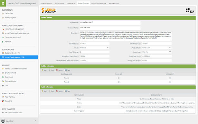Image resolution: width=198 pixels, height=124 pixels.
Task: Click the Super User avatar icon
Action: point(3,121)
